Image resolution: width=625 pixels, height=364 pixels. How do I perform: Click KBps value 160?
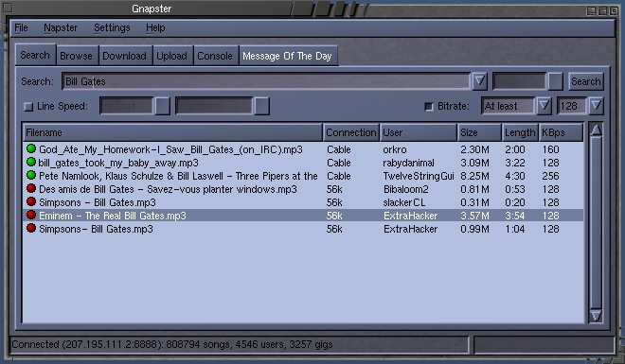pyautogui.click(x=550, y=149)
